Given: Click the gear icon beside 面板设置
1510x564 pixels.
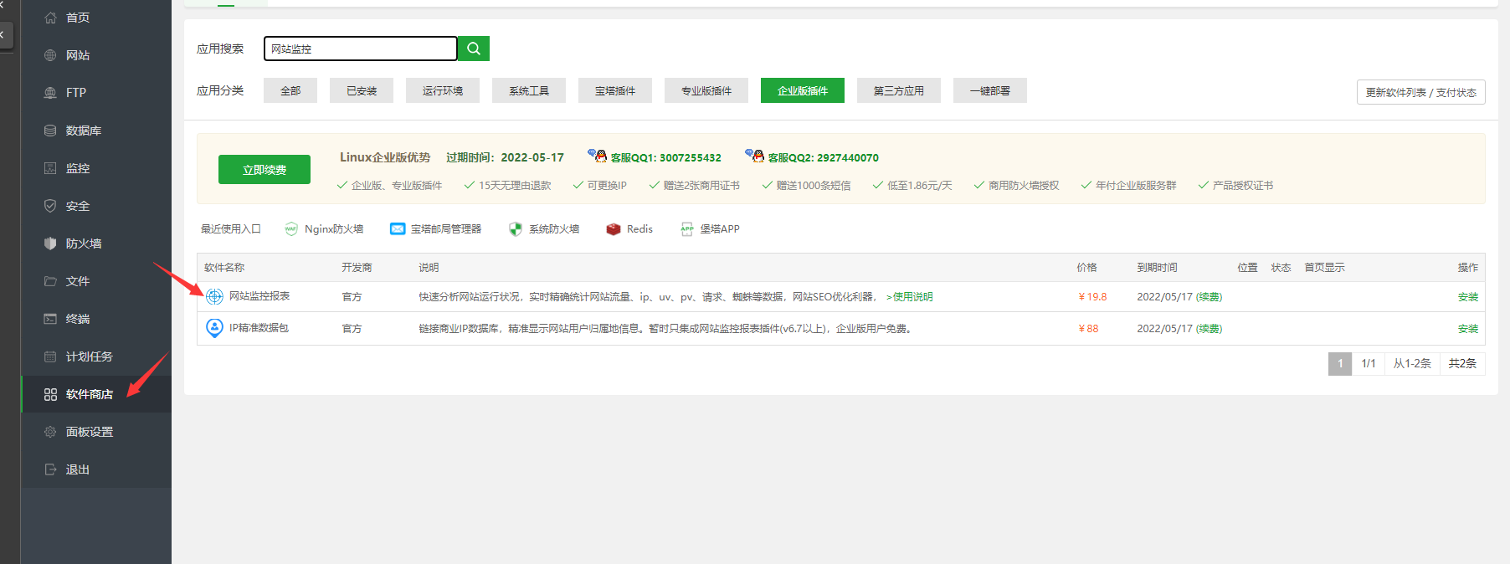Looking at the screenshot, I should point(50,432).
